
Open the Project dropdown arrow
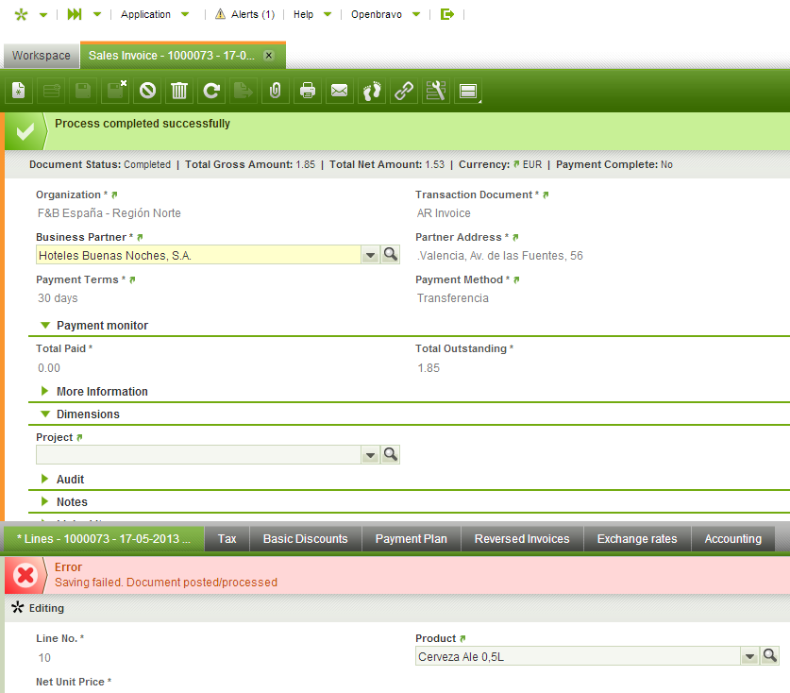click(370, 455)
